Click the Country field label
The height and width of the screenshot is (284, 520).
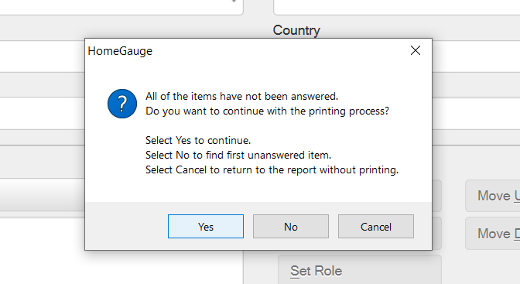296,30
